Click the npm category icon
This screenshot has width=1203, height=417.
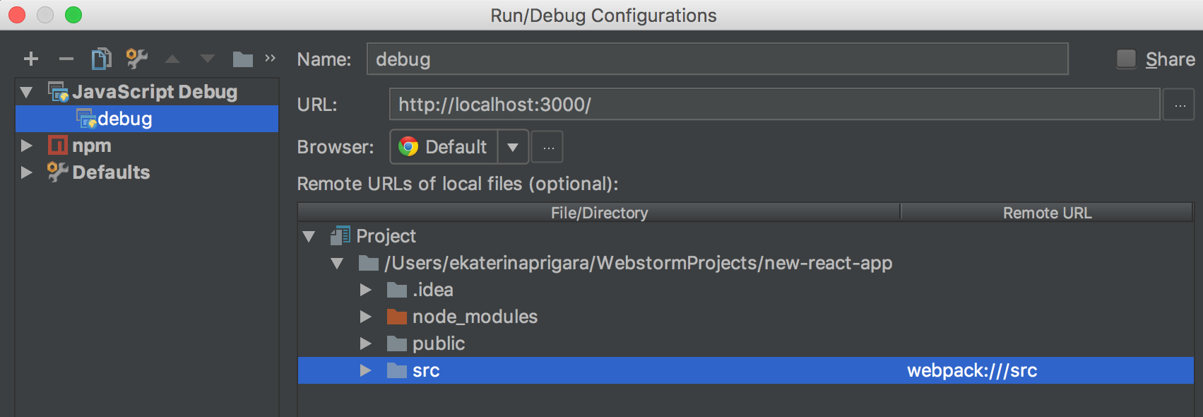[x=58, y=145]
